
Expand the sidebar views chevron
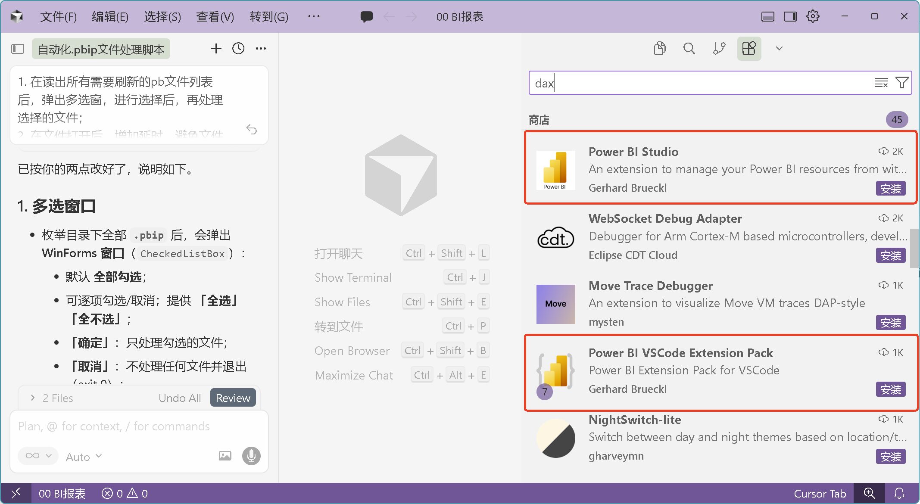(x=779, y=48)
